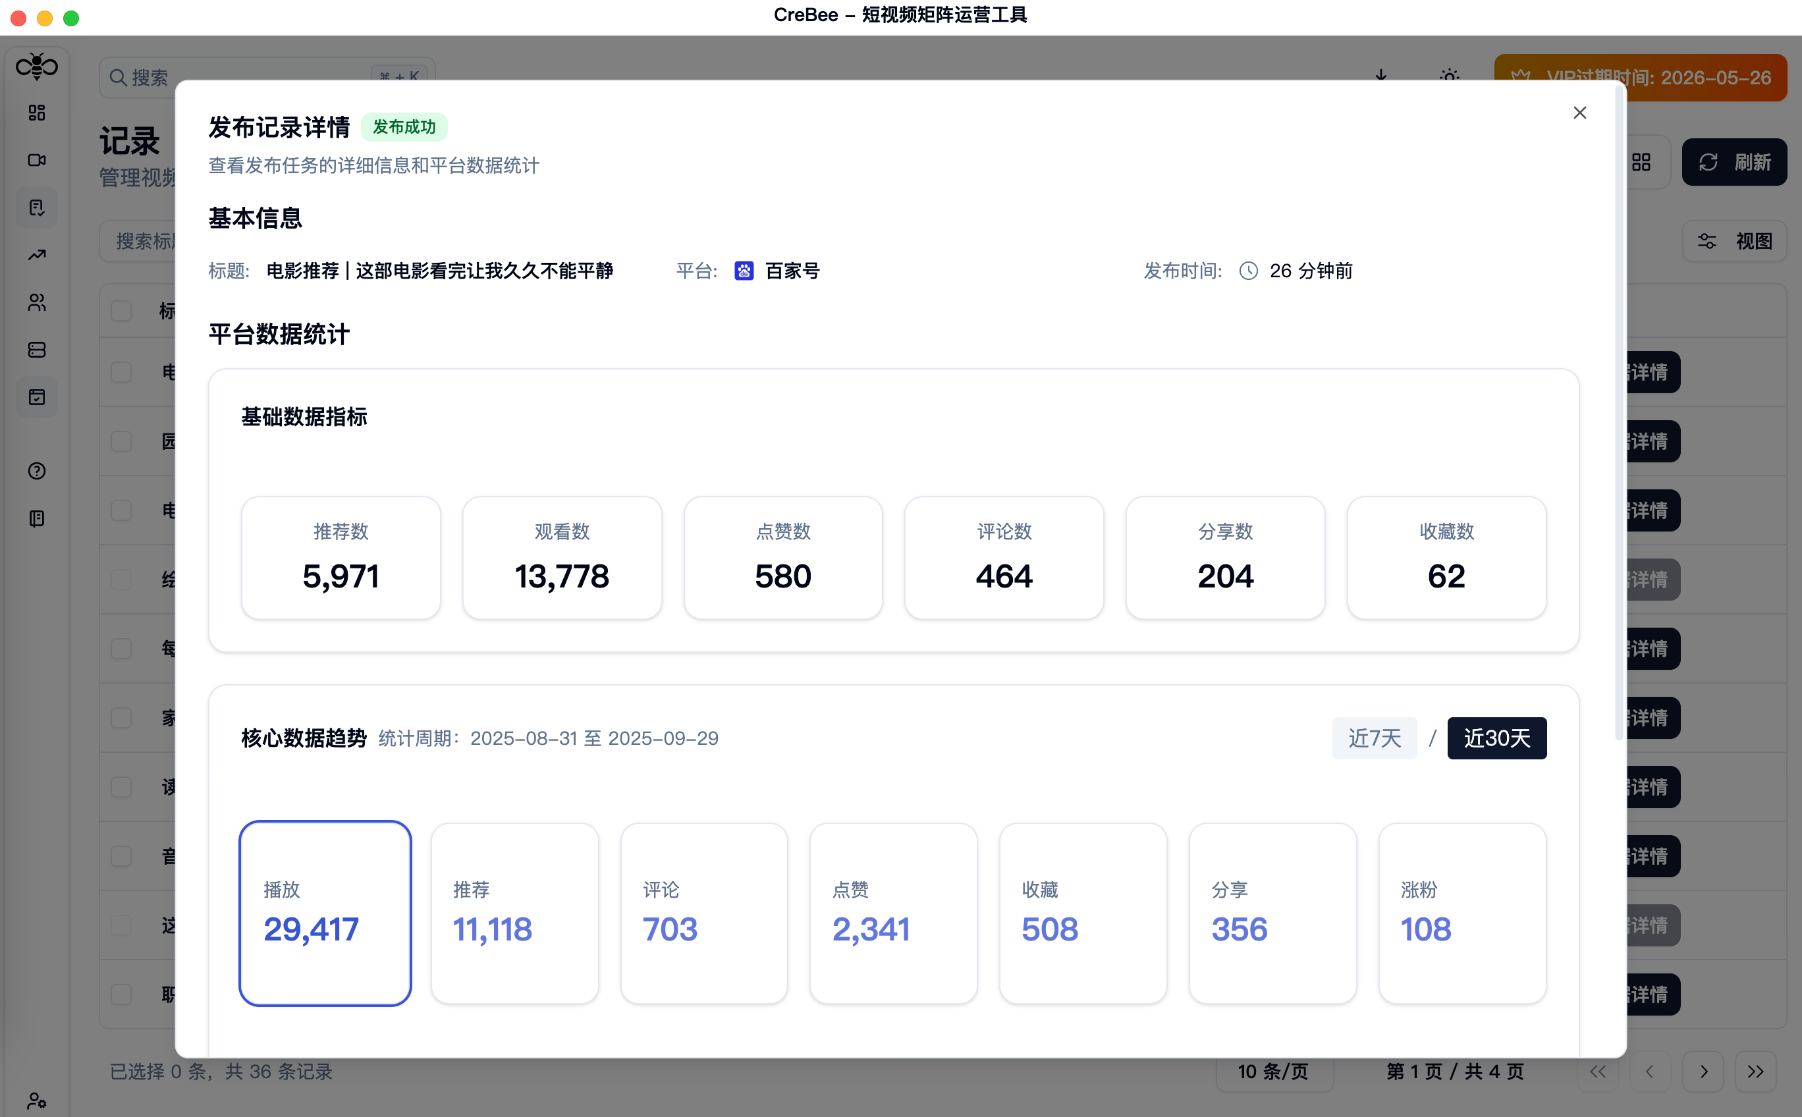
Task: Jump to last page with double chevron
Action: [x=1756, y=1071]
